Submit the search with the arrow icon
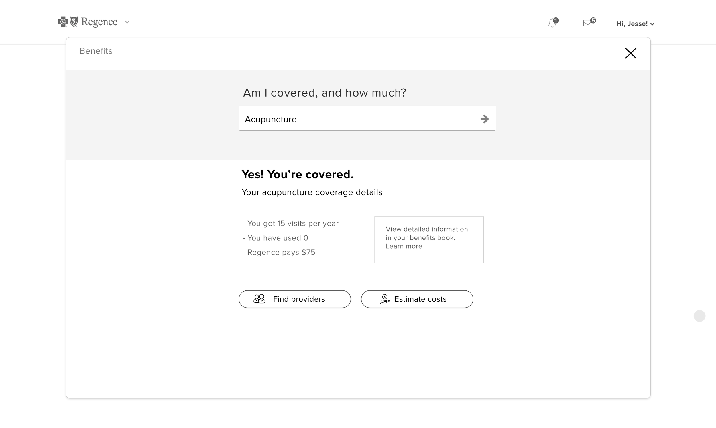 (x=484, y=119)
